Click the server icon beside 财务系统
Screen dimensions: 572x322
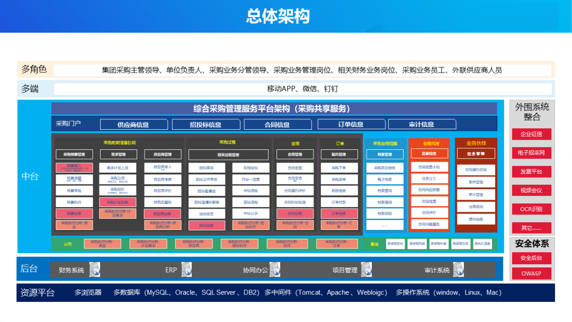[95, 270]
